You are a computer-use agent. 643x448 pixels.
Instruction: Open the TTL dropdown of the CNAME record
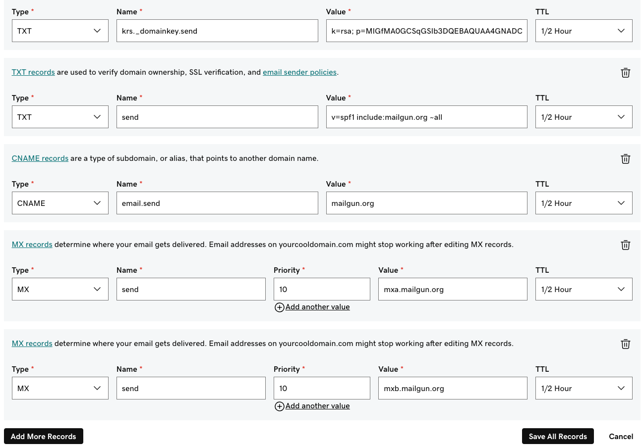click(584, 203)
